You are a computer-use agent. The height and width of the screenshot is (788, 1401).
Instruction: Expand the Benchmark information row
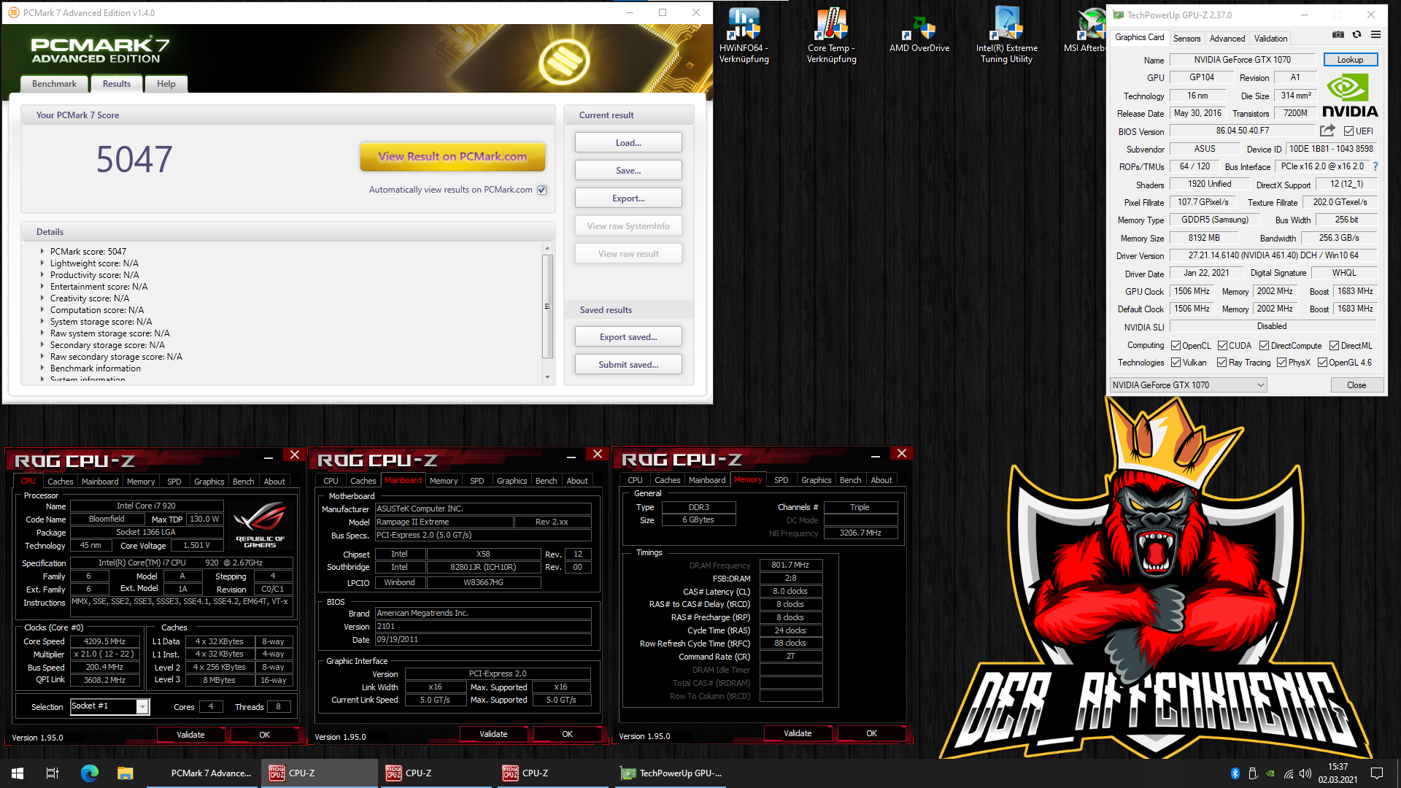[42, 368]
